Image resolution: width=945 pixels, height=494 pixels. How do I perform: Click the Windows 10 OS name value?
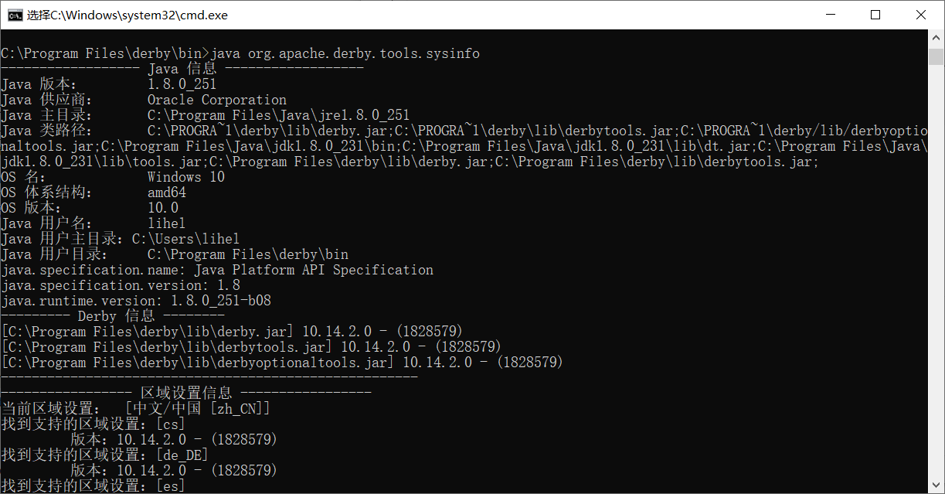pos(186,177)
